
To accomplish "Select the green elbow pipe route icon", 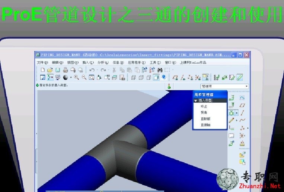I will pos(232,98).
